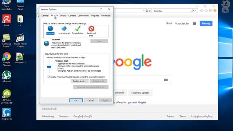Click the blue sign-in button on Google
The height and width of the screenshot is (131, 233).
pos(206,23)
